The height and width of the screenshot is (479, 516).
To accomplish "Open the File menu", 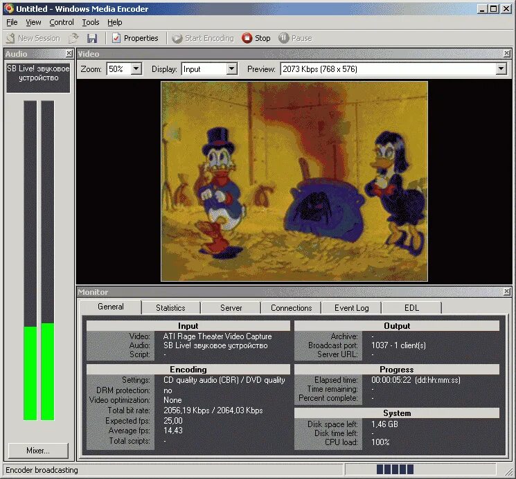I will point(12,22).
